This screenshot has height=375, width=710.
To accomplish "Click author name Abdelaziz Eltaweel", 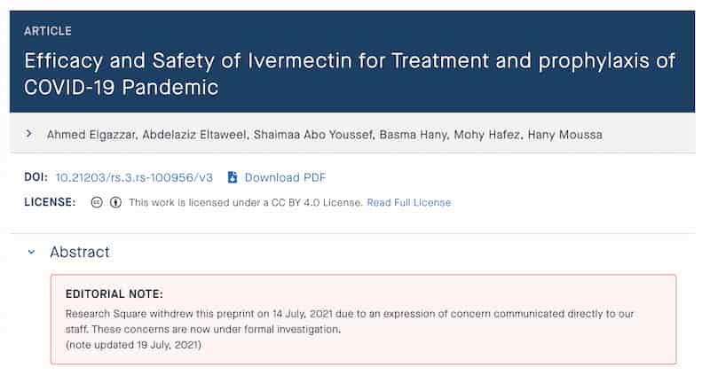I will (x=194, y=135).
